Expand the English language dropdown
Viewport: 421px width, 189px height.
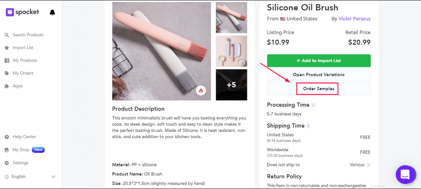click(53, 177)
